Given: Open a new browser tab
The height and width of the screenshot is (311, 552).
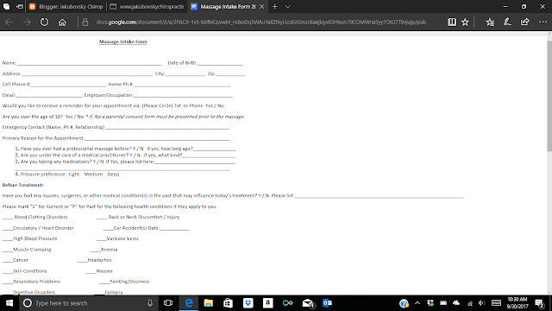Looking at the screenshot, I should point(275,6).
